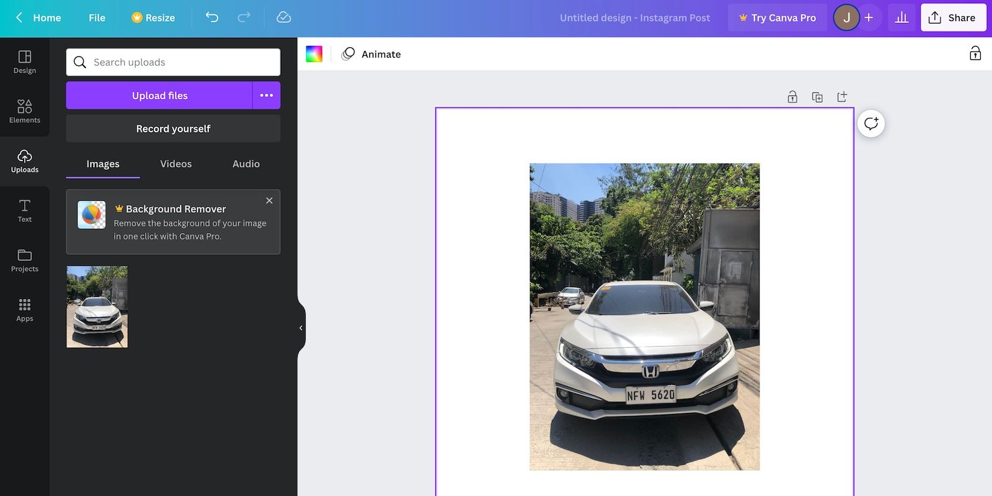
Task: Switch to the Audio tab
Action: [x=246, y=164]
